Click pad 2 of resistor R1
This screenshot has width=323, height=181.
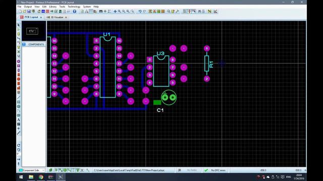(206, 79)
